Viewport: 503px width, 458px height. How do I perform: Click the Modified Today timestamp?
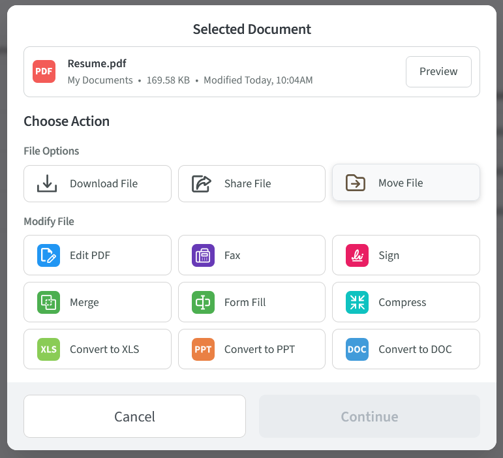[258, 80]
